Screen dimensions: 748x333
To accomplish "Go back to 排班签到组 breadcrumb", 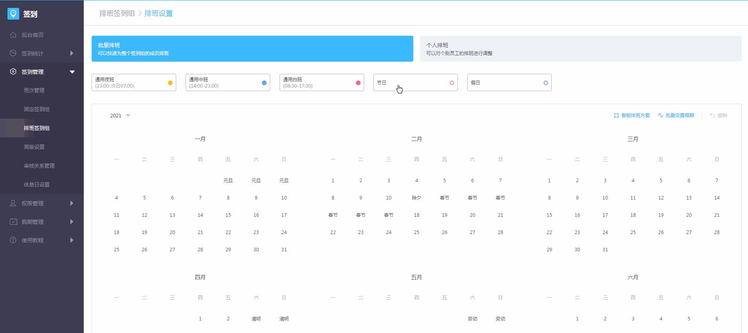I will click(x=117, y=13).
